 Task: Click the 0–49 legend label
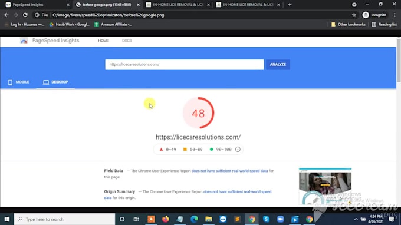pyautogui.click(x=171, y=150)
